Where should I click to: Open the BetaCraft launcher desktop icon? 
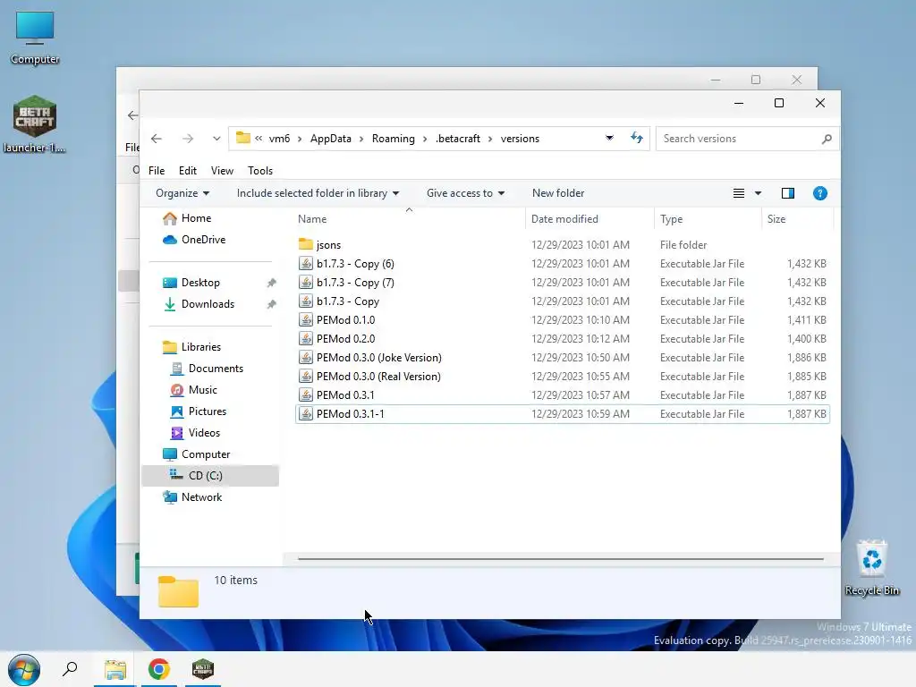[x=35, y=123]
